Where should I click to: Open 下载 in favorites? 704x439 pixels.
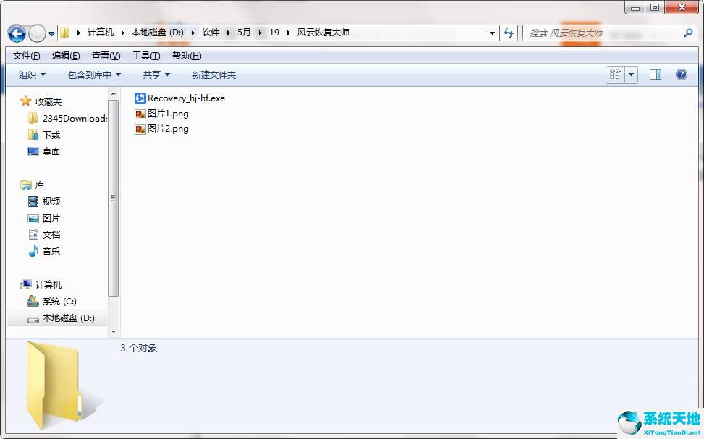click(x=51, y=135)
